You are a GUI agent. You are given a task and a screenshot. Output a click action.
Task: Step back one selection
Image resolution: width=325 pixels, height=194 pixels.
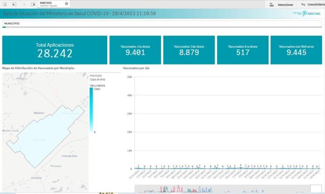point(14,4)
